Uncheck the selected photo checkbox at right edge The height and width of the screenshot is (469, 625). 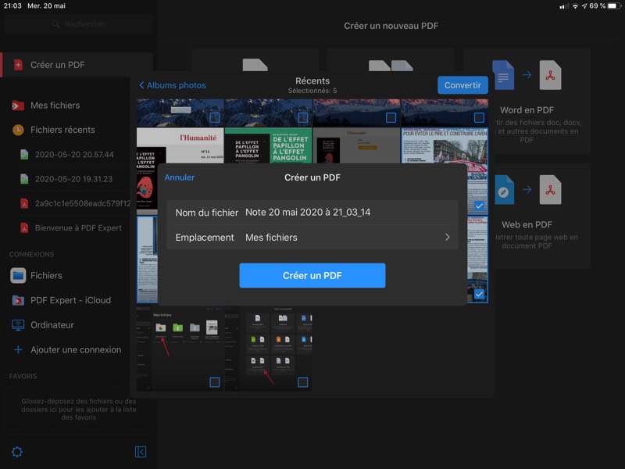click(x=479, y=206)
